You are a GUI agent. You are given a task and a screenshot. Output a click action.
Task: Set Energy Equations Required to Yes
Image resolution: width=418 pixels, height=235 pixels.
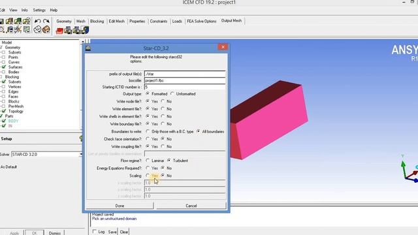tap(148, 168)
